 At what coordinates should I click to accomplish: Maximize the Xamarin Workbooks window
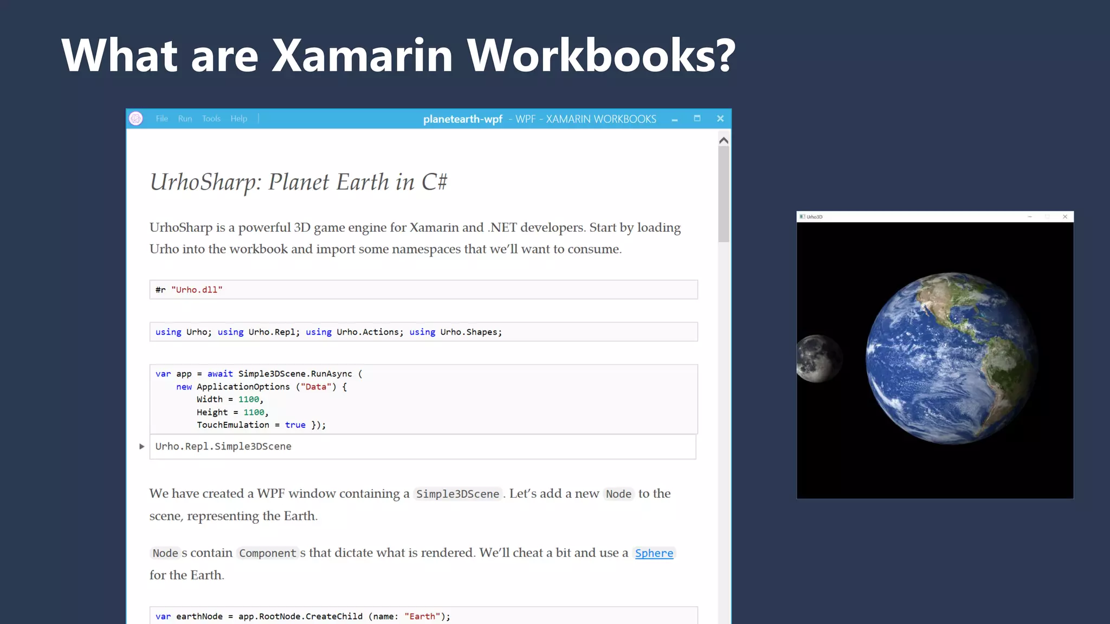697,118
